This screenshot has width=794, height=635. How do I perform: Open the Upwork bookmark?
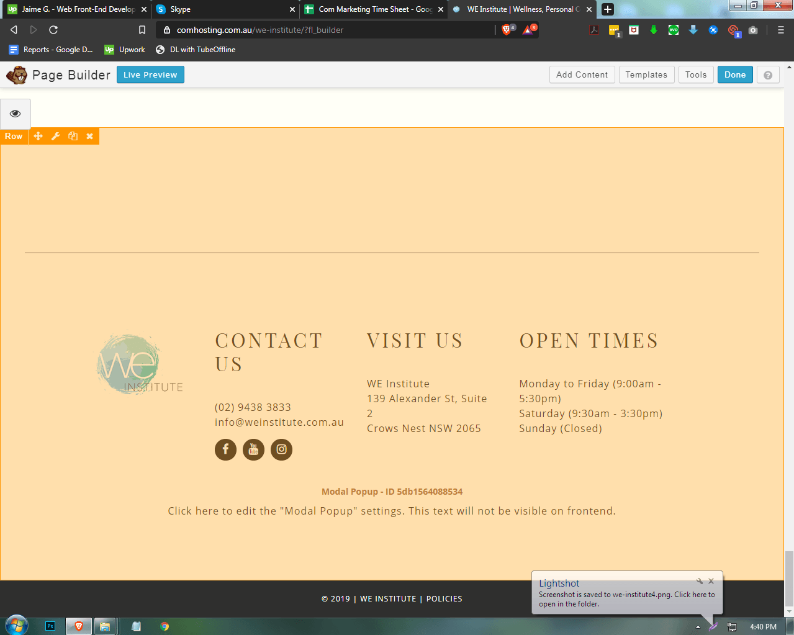(x=125, y=50)
